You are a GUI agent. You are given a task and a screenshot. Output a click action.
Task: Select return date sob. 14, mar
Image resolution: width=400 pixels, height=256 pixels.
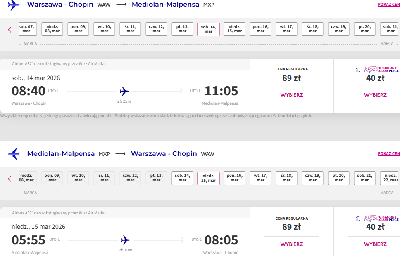point(182,178)
